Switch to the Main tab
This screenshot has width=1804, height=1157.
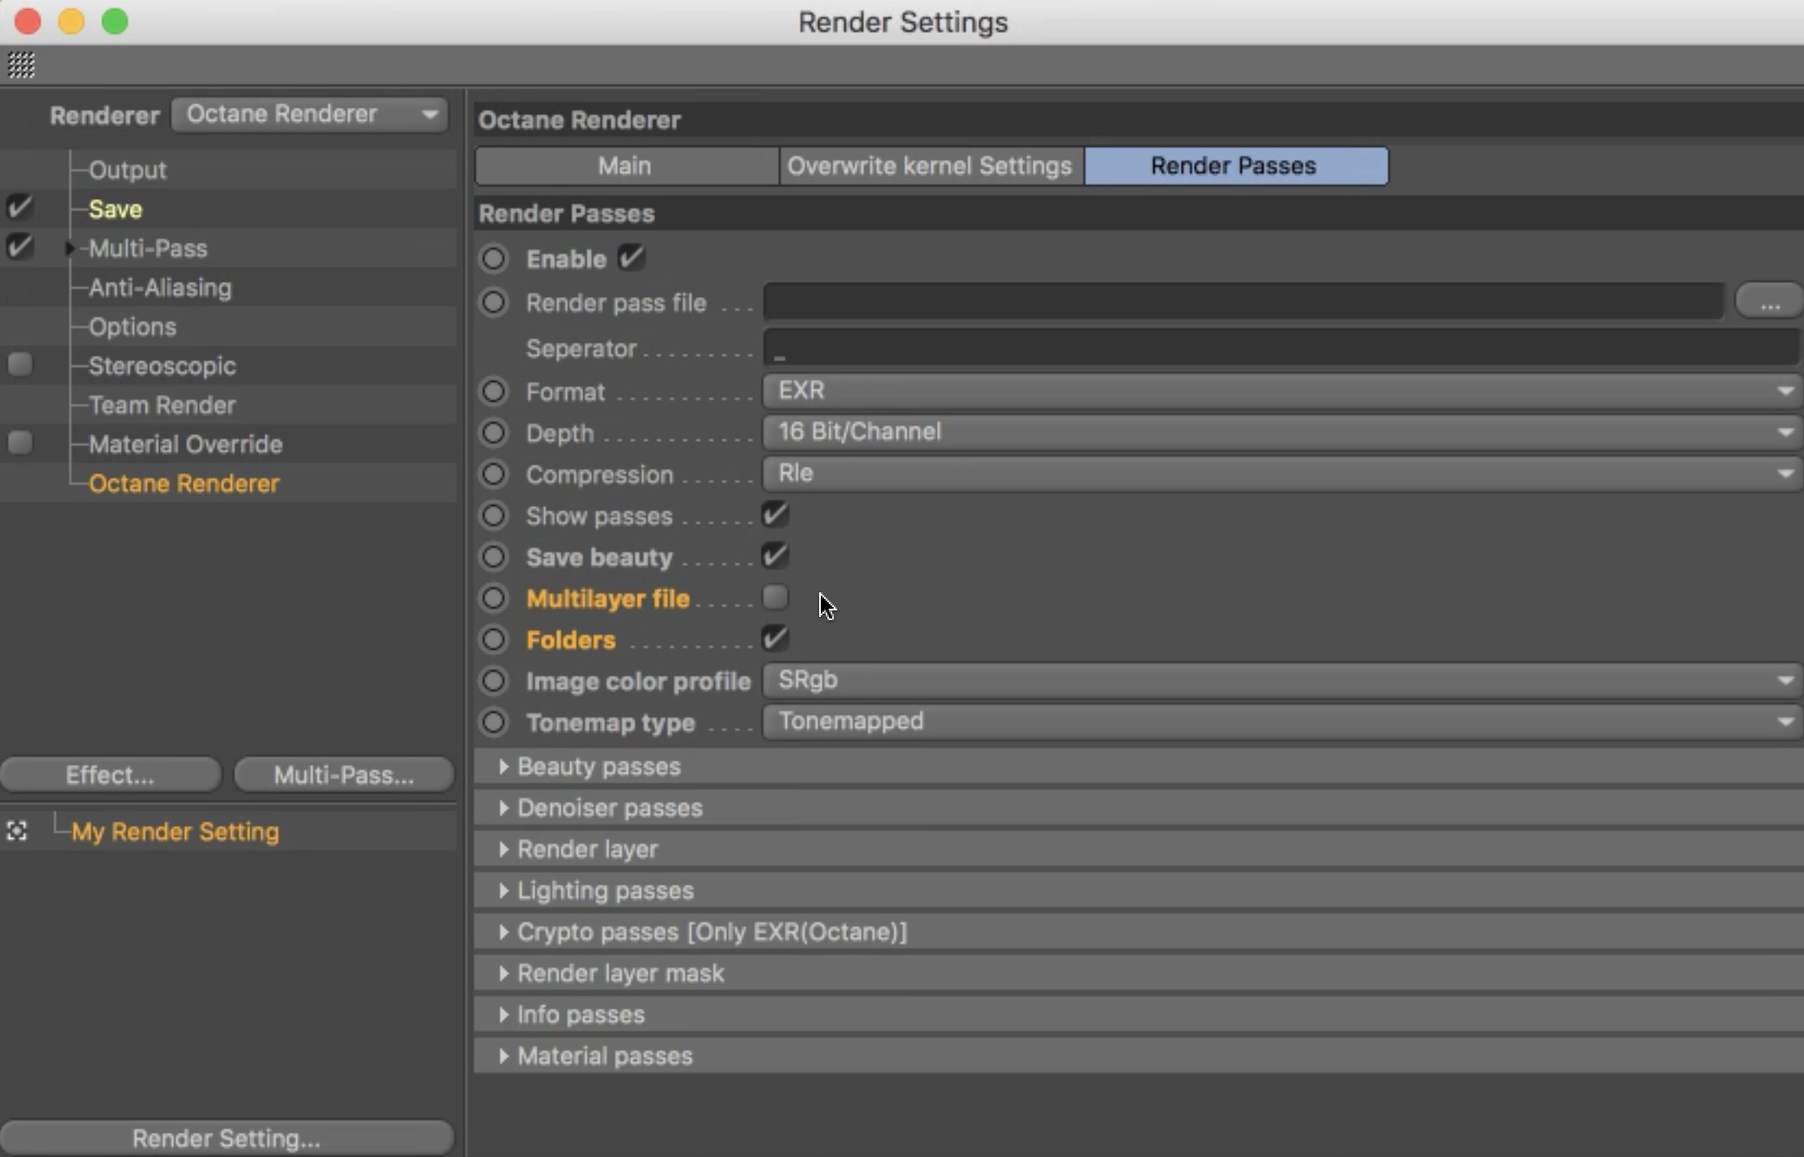(x=625, y=166)
